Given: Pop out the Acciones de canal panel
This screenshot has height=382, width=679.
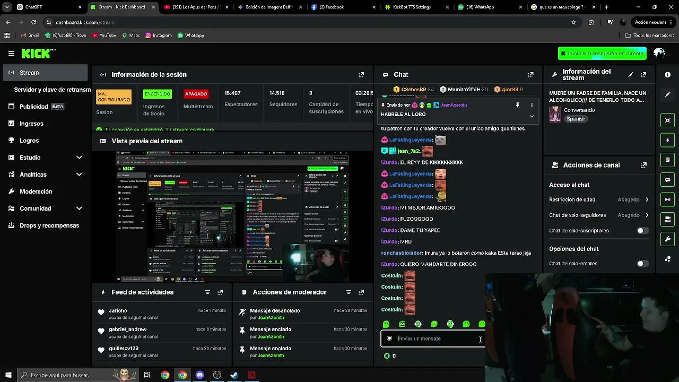Looking at the screenshot, I should tap(643, 166).
